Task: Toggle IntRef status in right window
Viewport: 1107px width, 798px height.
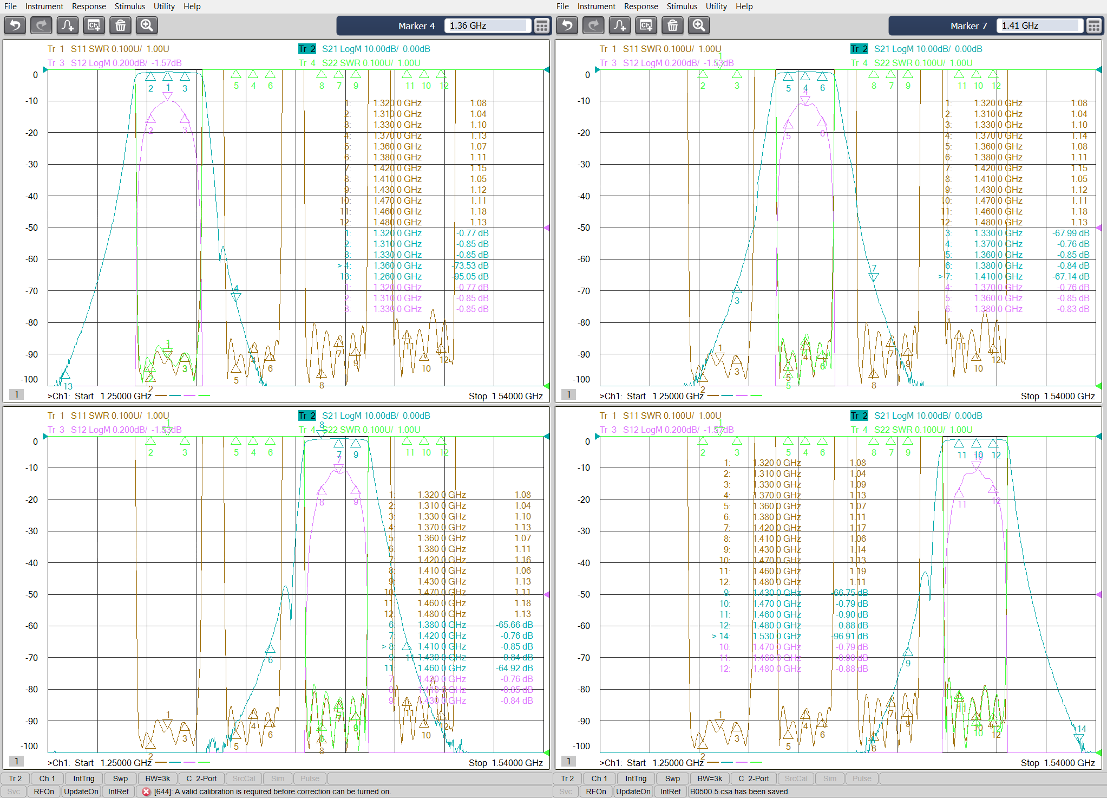Action: pos(670,791)
